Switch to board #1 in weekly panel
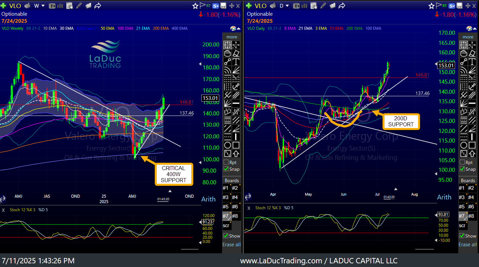 (x=227, y=188)
